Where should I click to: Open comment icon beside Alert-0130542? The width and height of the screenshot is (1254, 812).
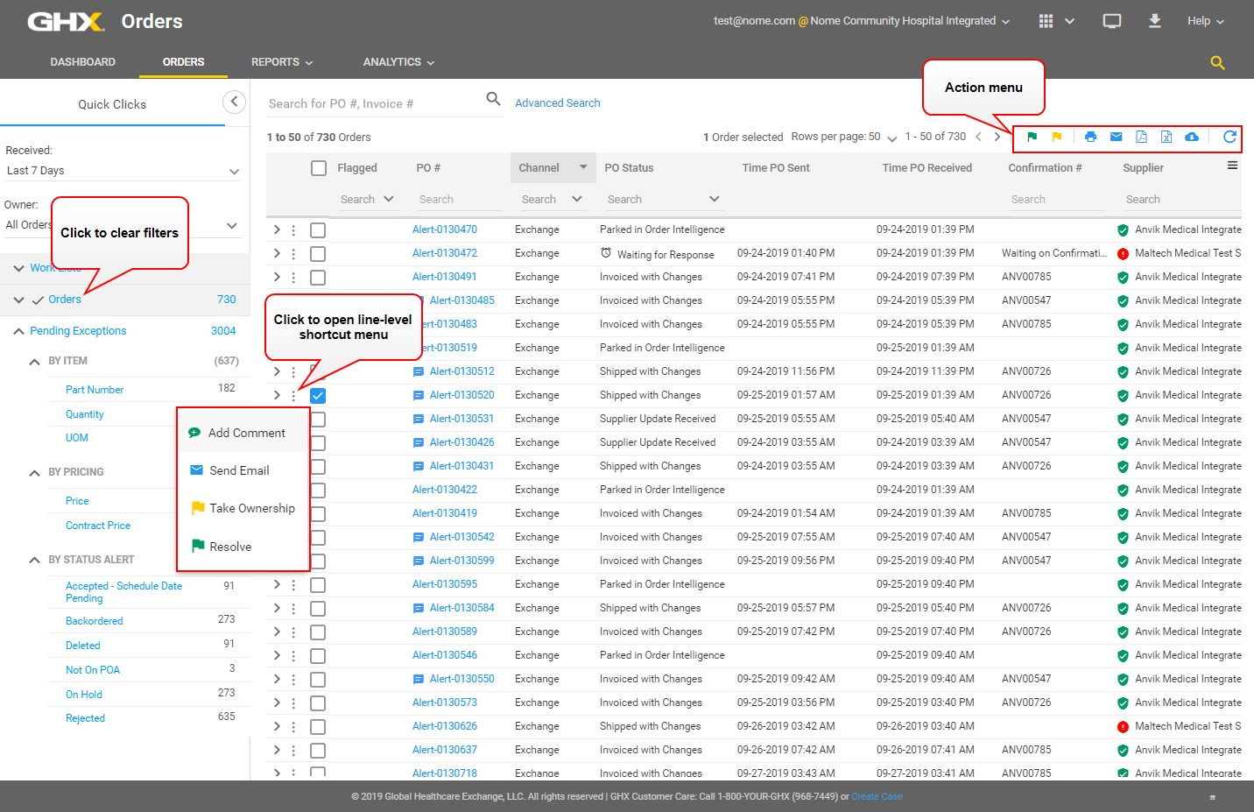click(x=419, y=537)
